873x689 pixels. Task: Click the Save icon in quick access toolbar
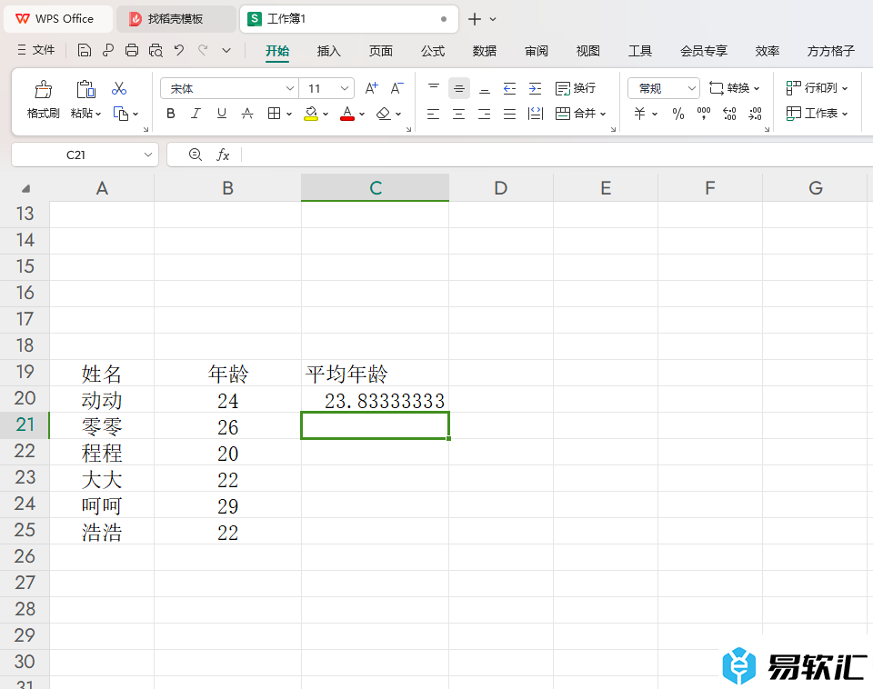84,51
